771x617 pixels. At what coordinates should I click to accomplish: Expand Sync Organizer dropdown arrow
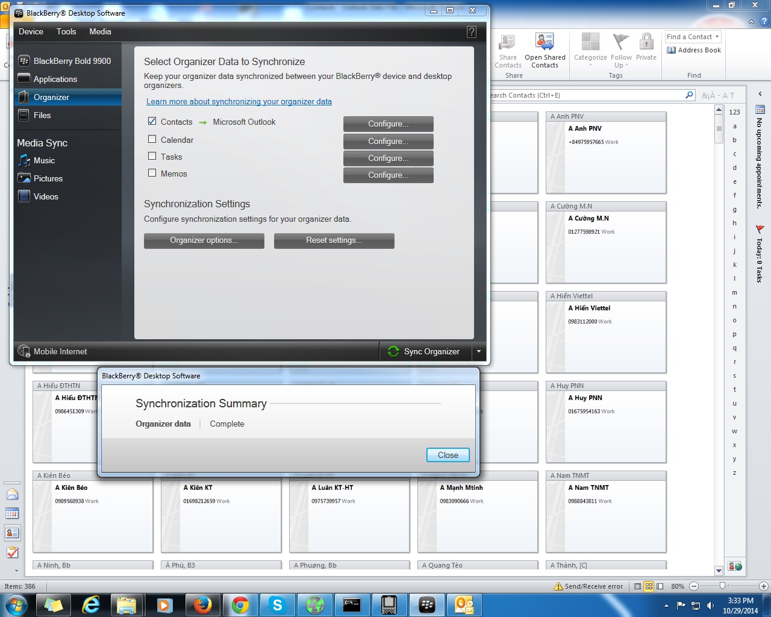pos(479,351)
